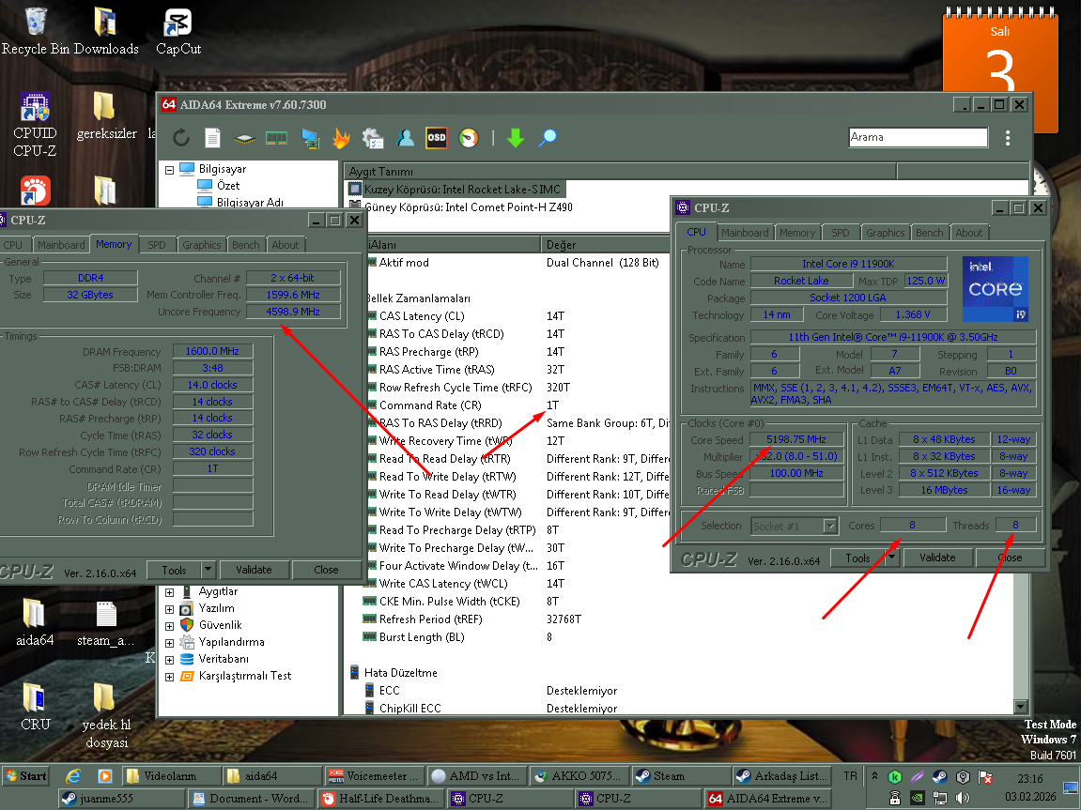
Task: Click Validate in Memory CPU-Z window
Action: click(x=254, y=570)
